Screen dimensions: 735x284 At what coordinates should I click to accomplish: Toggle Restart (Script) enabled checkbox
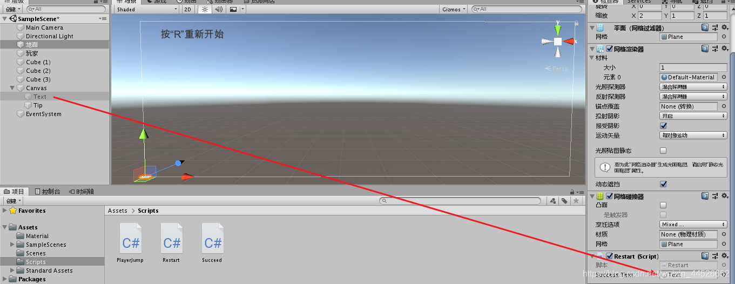pos(610,256)
